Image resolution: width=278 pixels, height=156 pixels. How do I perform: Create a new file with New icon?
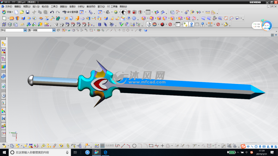[x=16, y=12]
